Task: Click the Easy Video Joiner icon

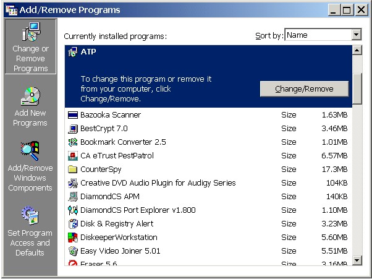Action: coord(72,251)
